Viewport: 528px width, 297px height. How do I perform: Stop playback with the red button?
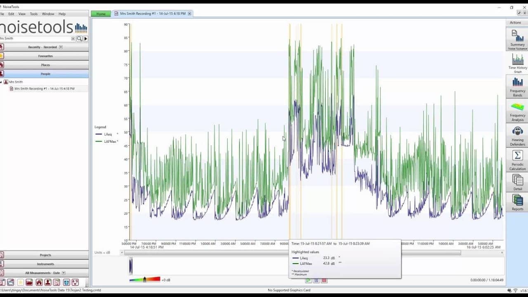point(324,280)
